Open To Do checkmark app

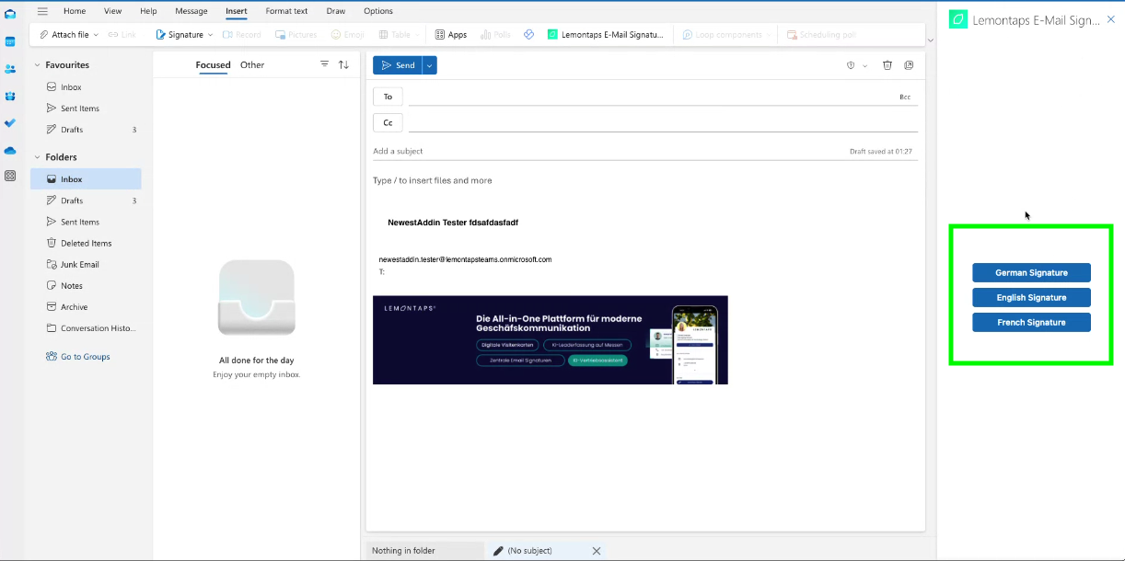click(10, 122)
